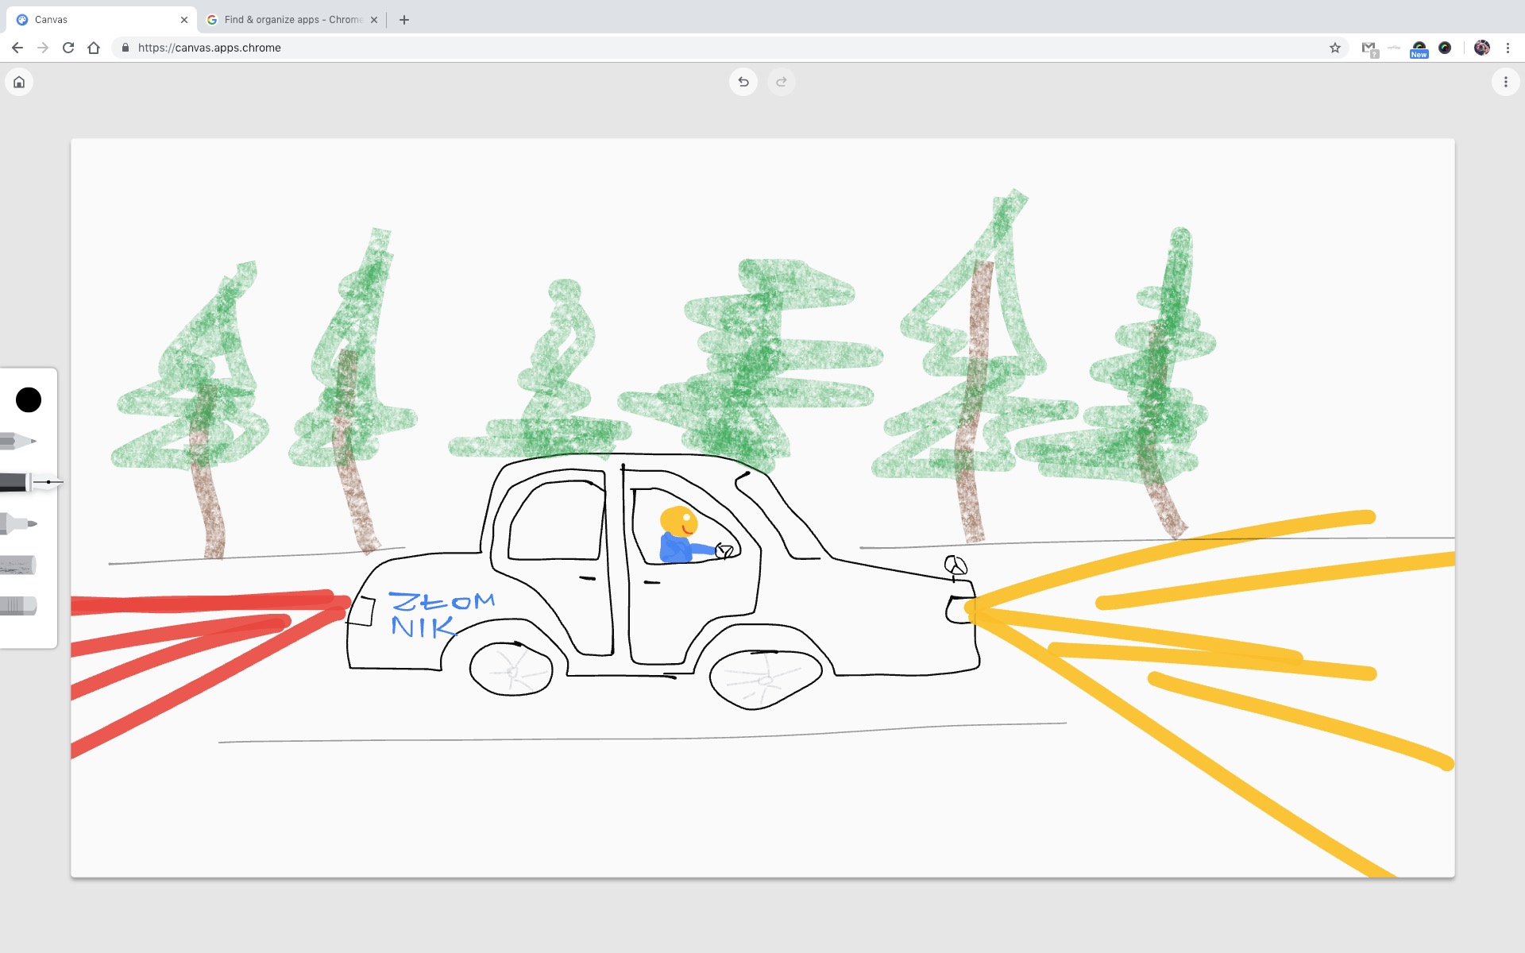Image resolution: width=1525 pixels, height=953 pixels.
Task: Open the dark circular extension icon
Action: pyautogui.click(x=1445, y=48)
